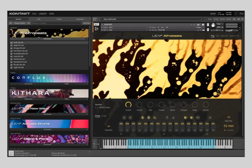
Task: Click the previous multi rack arrow
Action: [202, 19]
